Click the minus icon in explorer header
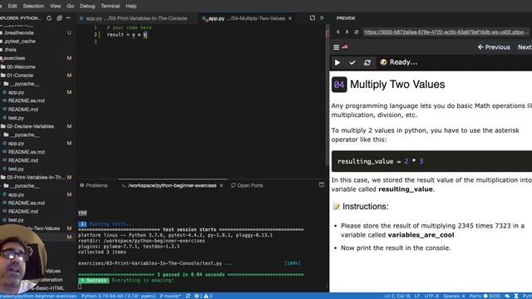The width and height of the screenshot is (532, 299). click(68, 18)
